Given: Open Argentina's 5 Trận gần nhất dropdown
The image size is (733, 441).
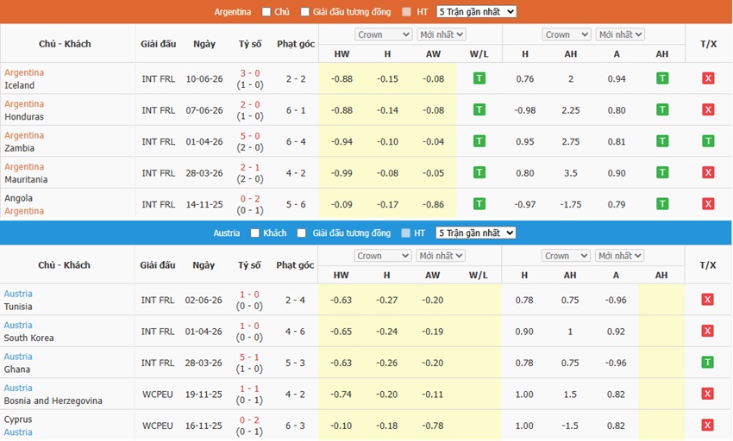Looking at the screenshot, I should pos(476,12).
